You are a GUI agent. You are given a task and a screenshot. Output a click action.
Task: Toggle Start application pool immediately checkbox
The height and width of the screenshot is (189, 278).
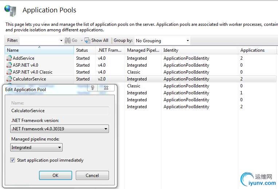[x=13, y=160]
